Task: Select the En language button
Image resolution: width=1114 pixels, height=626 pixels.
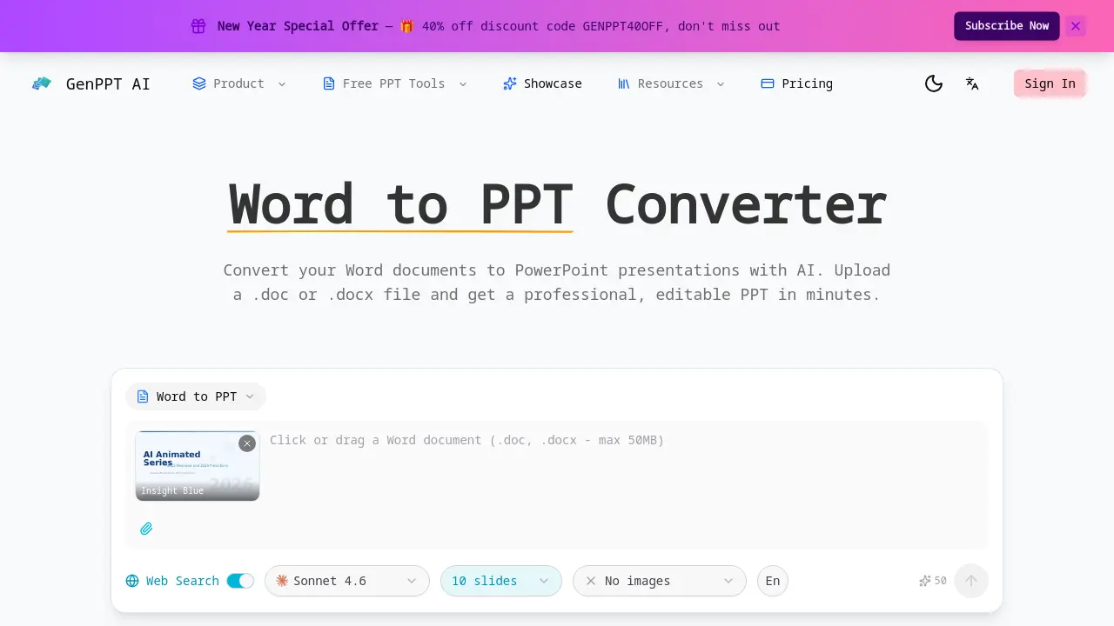Action: [x=773, y=581]
